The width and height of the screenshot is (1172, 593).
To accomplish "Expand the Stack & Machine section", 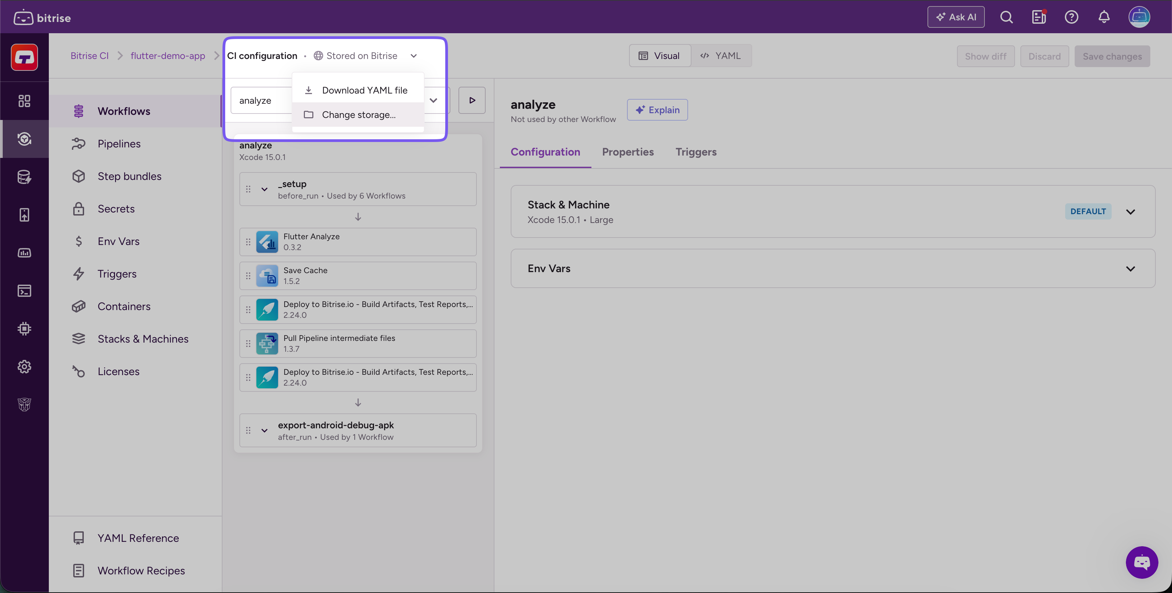I will click(x=1131, y=211).
